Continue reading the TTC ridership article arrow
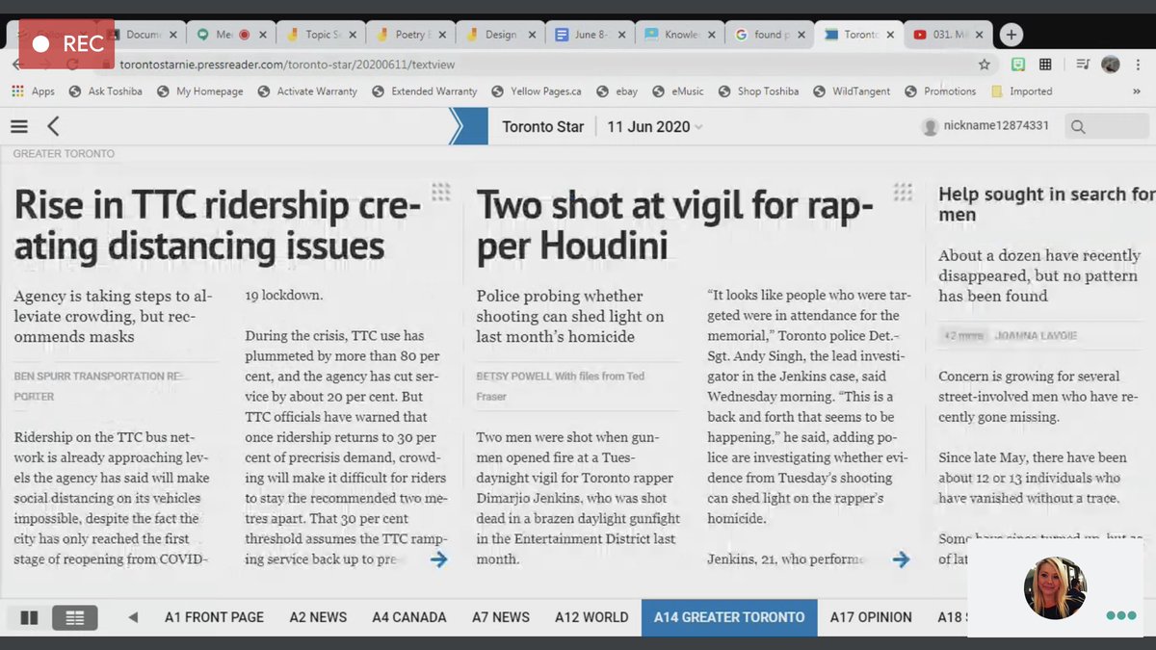The height and width of the screenshot is (650, 1156). coord(439,559)
